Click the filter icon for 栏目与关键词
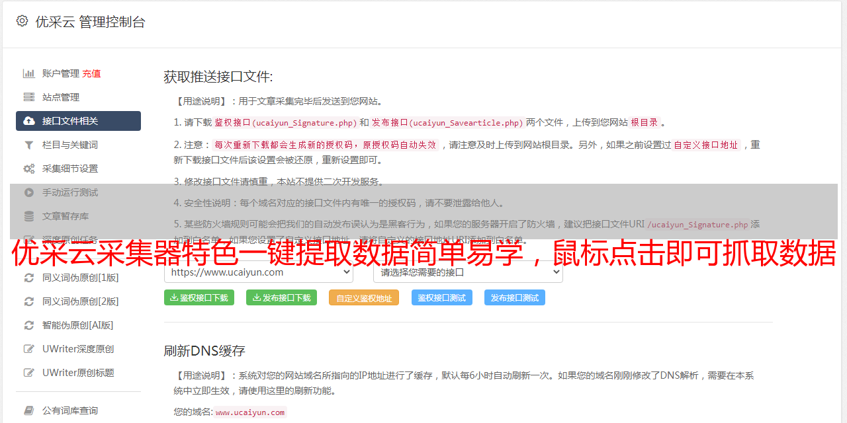Viewport: 847px width, 423px height. pyautogui.click(x=29, y=145)
